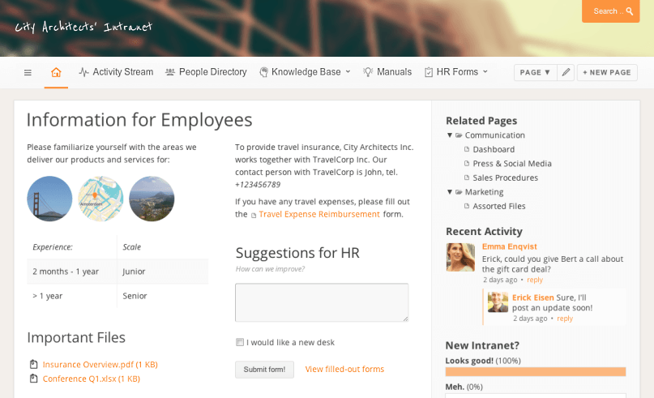
Task: Click the '> 1 year' table cell
Action: [72, 296]
